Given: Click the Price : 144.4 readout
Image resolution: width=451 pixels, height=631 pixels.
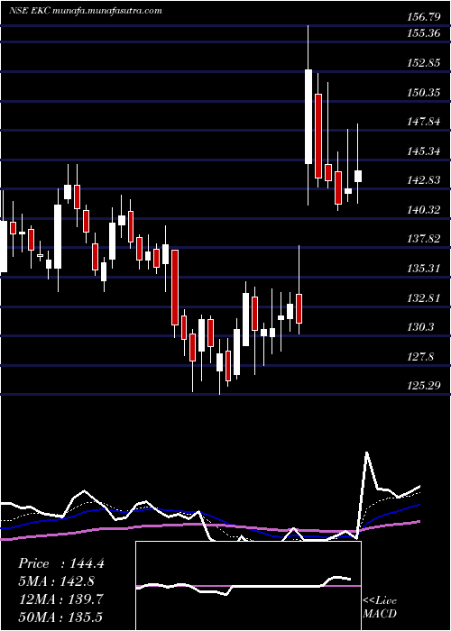Looking at the screenshot, I should coord(61,563).
